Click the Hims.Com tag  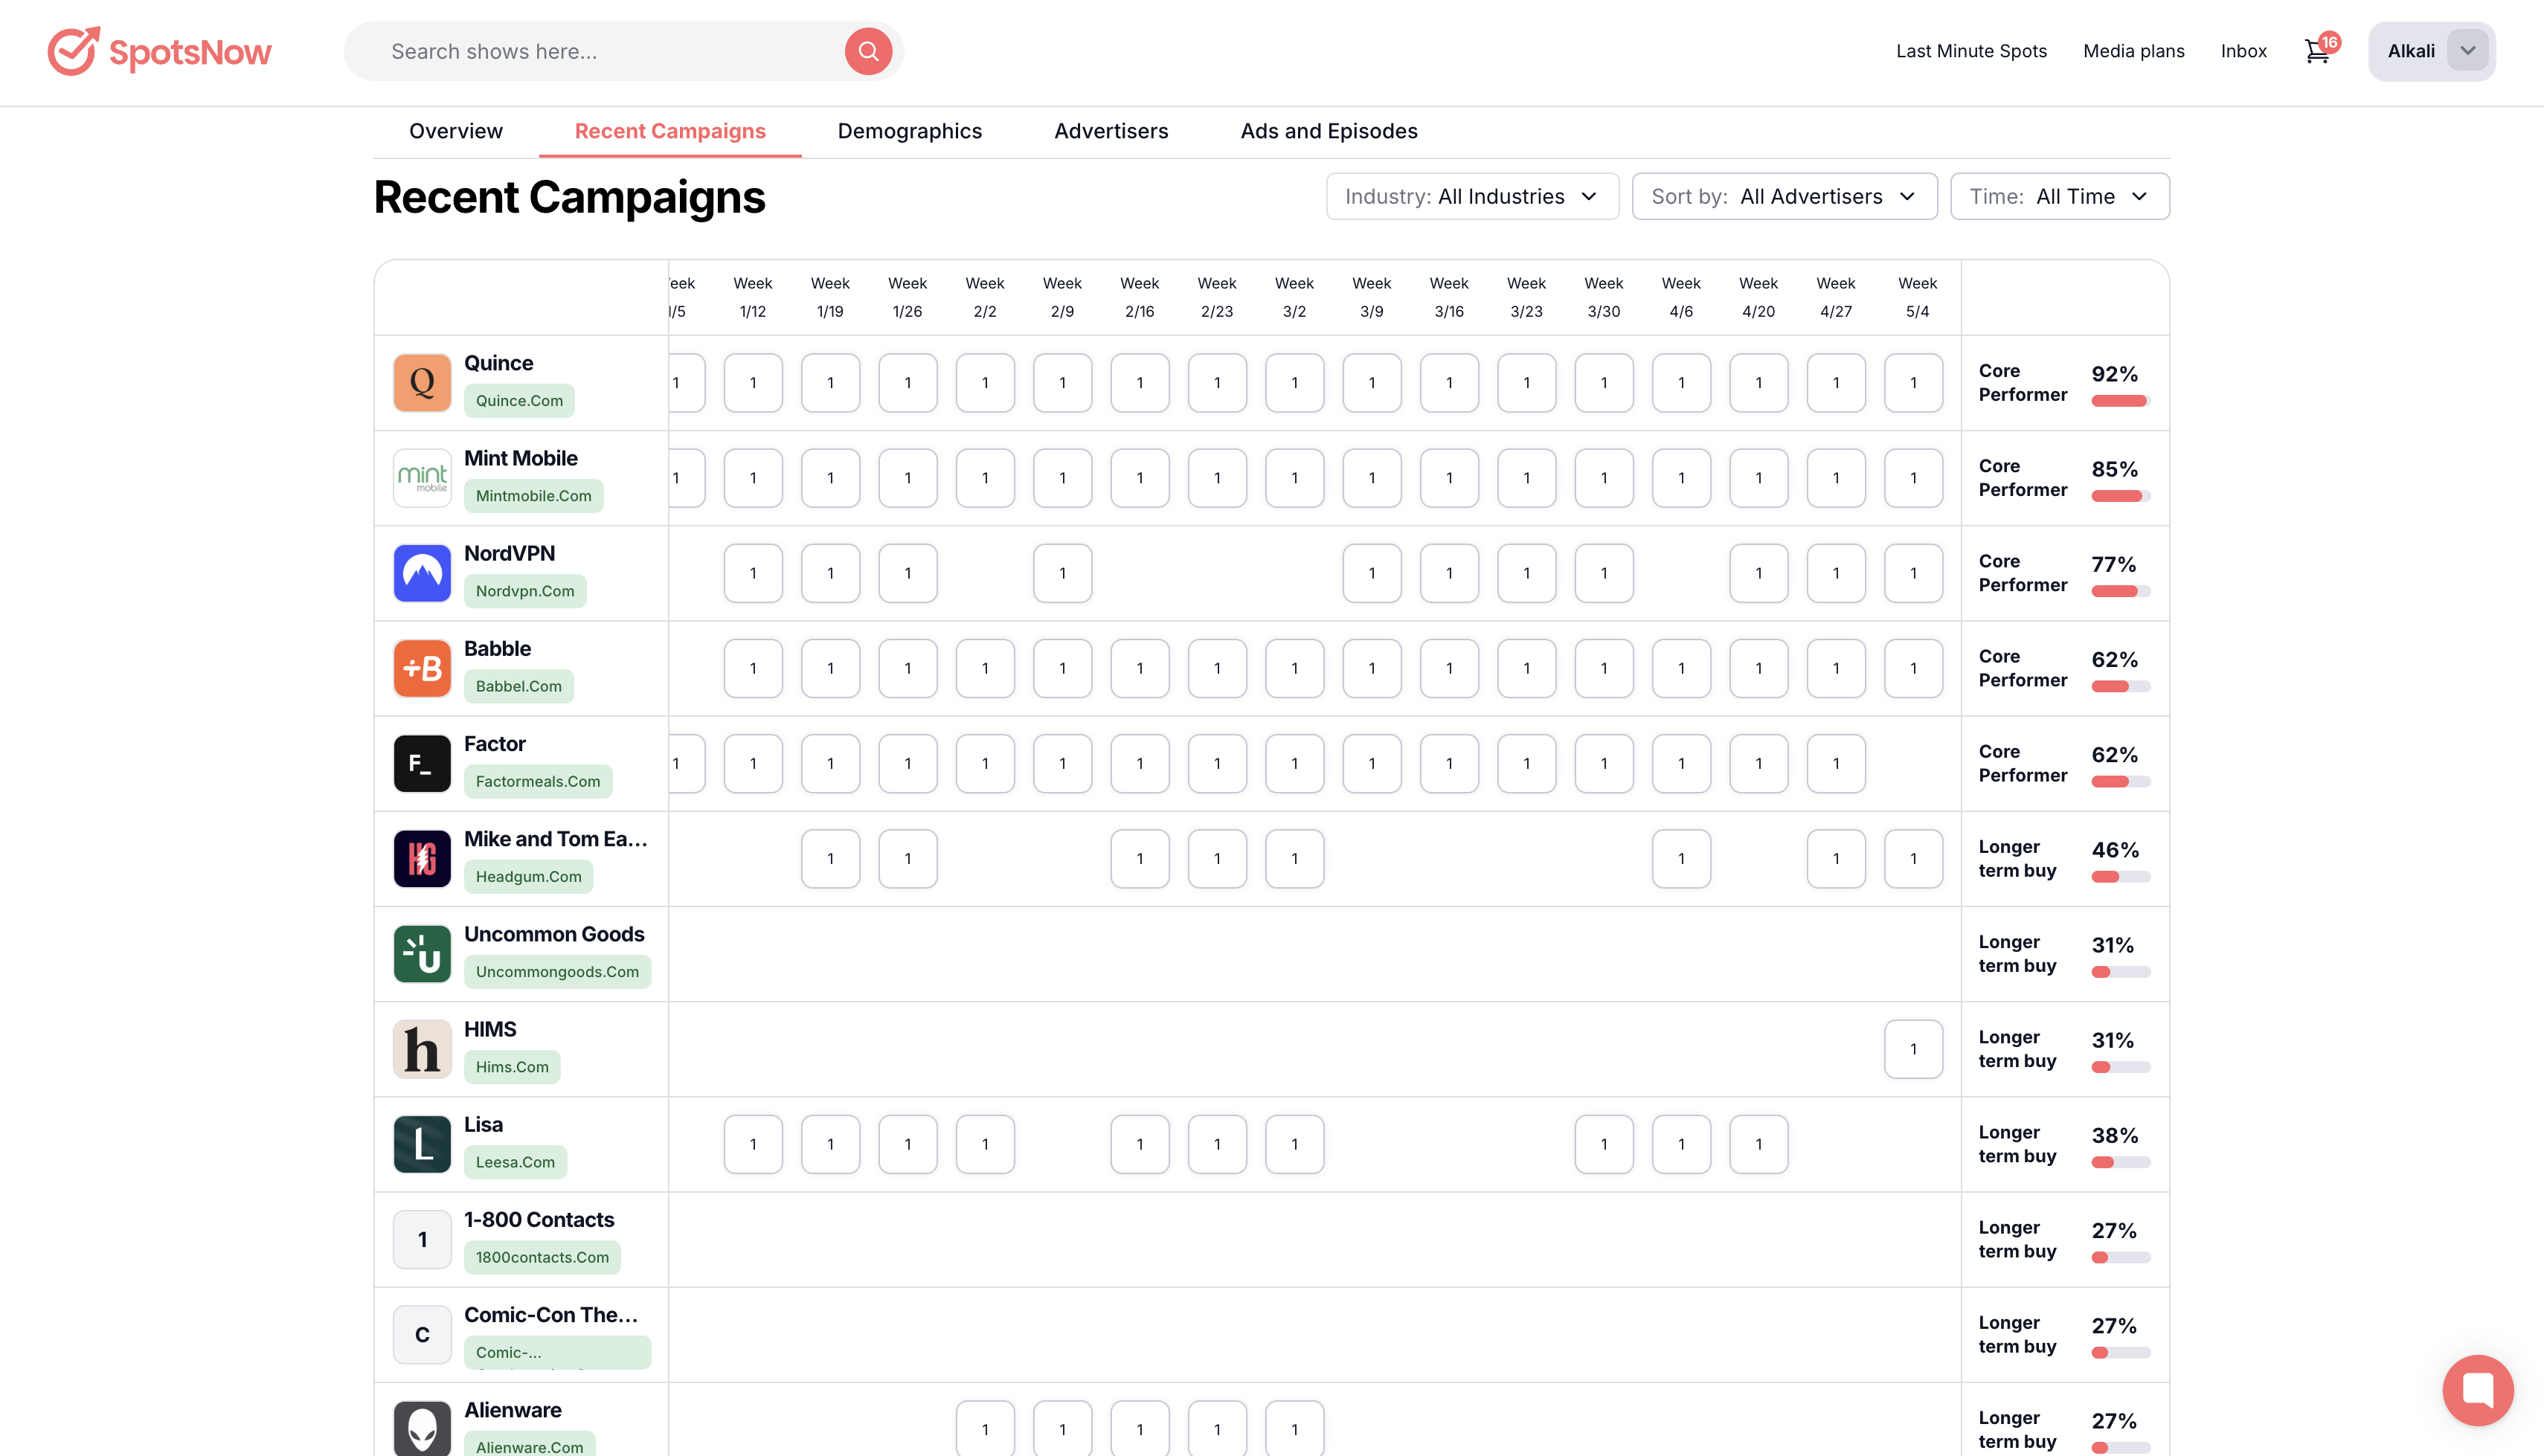point(512,1067)
